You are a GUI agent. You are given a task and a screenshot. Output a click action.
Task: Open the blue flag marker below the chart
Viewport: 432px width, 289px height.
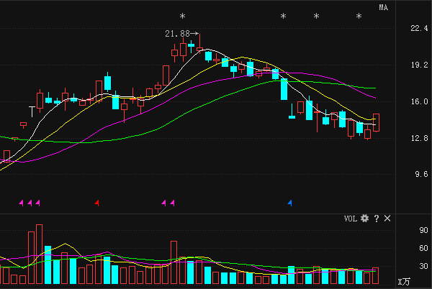(289, 203)
